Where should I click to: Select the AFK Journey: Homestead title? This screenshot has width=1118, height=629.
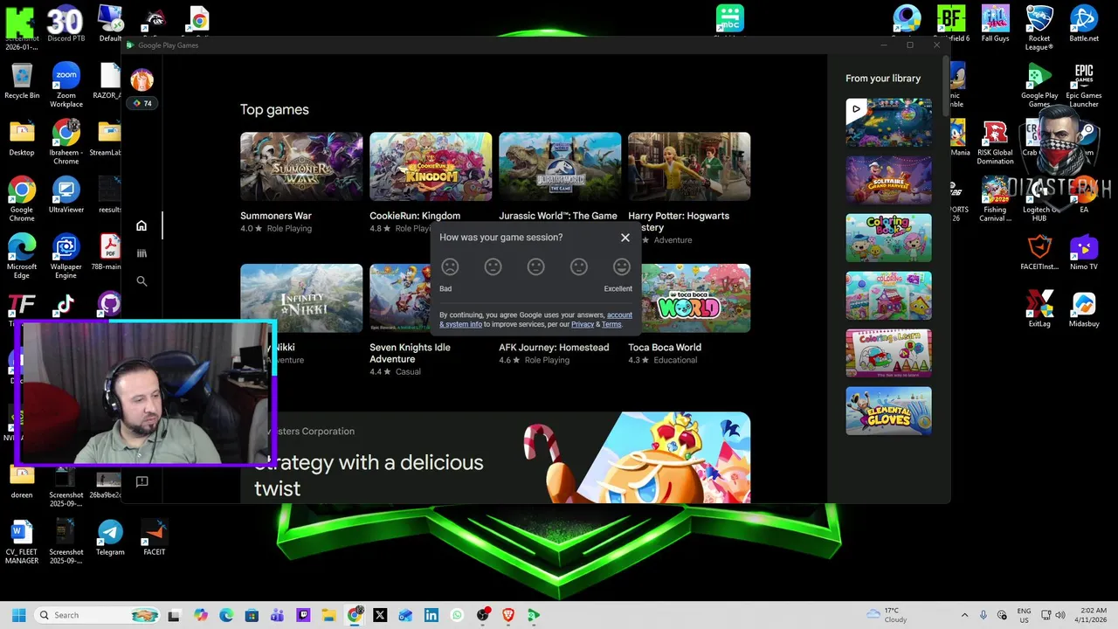click(x=554, y=348)
